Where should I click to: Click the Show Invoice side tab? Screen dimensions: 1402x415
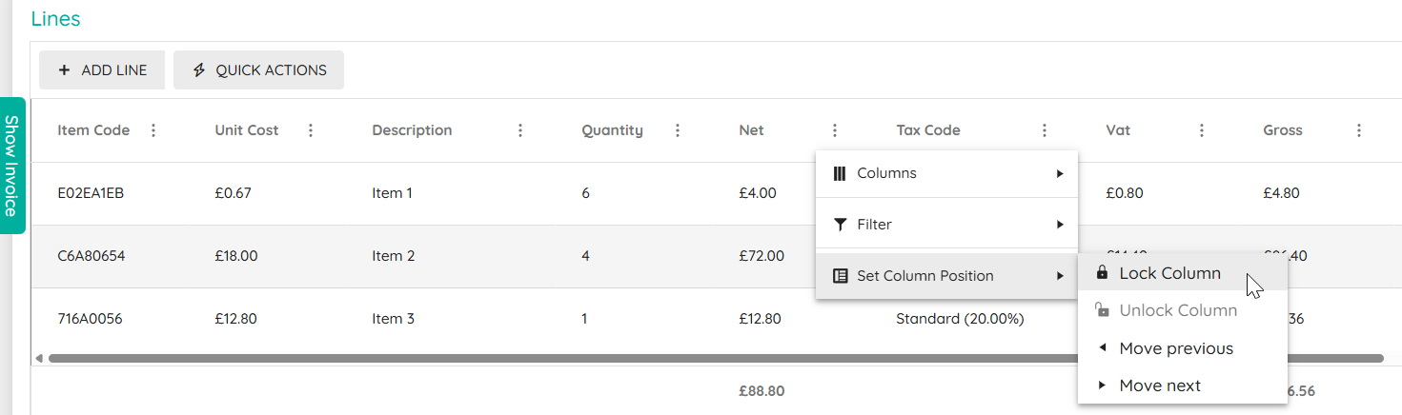12,165
